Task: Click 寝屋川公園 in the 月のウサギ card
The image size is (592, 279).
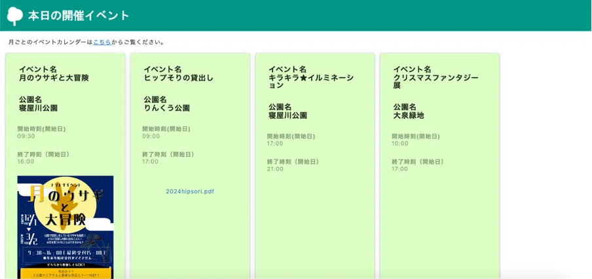Action: pos(38,108)
